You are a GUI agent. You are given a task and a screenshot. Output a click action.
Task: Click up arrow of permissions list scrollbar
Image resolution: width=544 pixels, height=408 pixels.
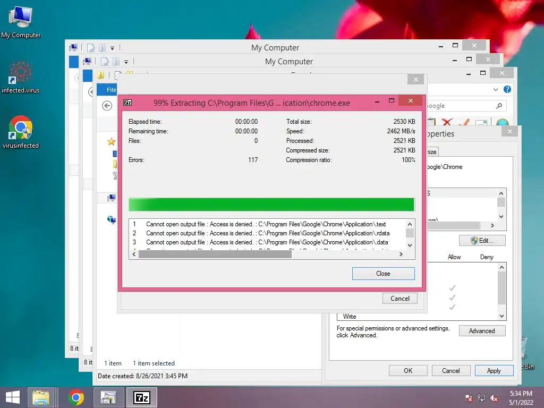[x=501, y=267]
